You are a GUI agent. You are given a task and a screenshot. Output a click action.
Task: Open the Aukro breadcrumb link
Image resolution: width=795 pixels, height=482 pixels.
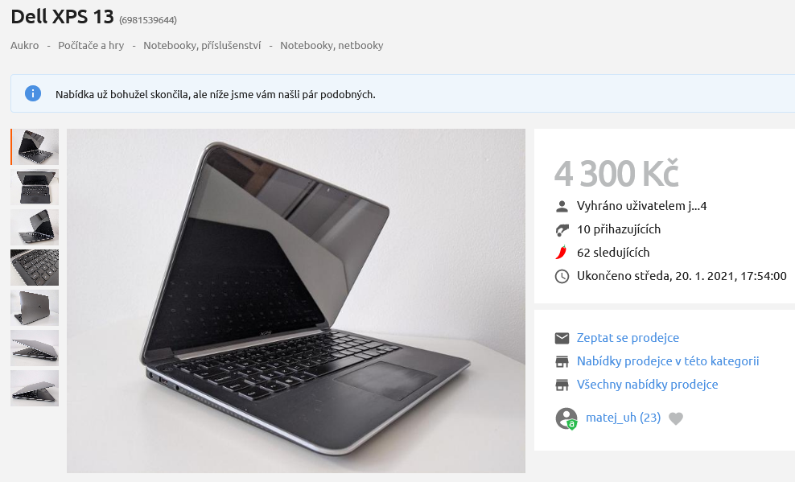pos(24,46)
